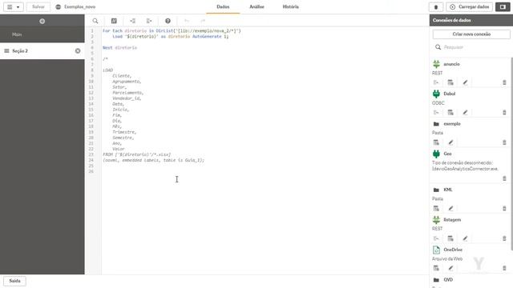Image resolution: width=513 pixels, height=288 pixels.
Task: Click the Geo connection name
Action: pyautogui.click(x=447, y=154)
